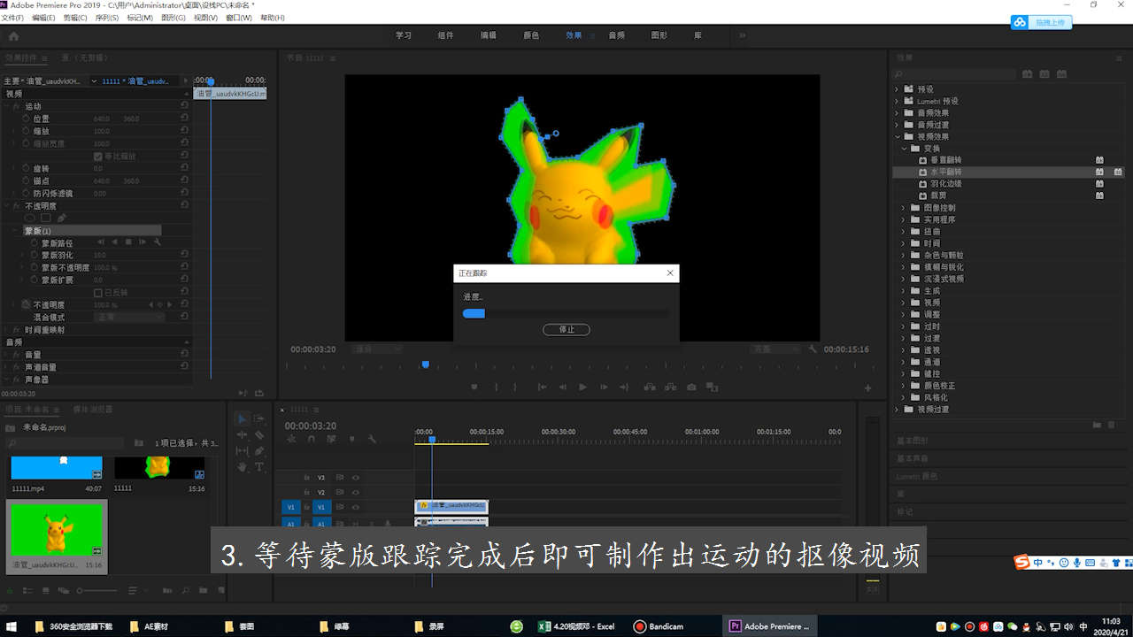Toggle V3 track output eye
1133x637 pixels.
tap(356, 477)
